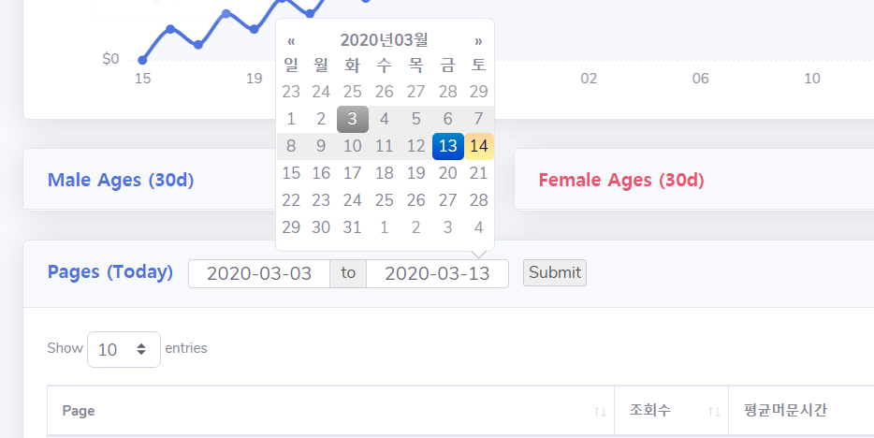The image size is (874, 438).
Task: Click the end date field 2020-03-13
Action: pos(437,273)
